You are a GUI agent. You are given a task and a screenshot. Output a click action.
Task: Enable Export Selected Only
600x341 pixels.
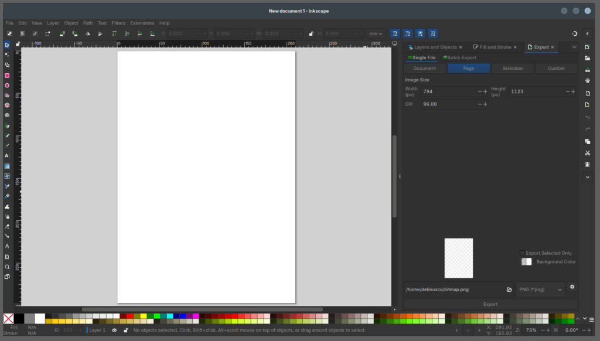pos(522,253)
